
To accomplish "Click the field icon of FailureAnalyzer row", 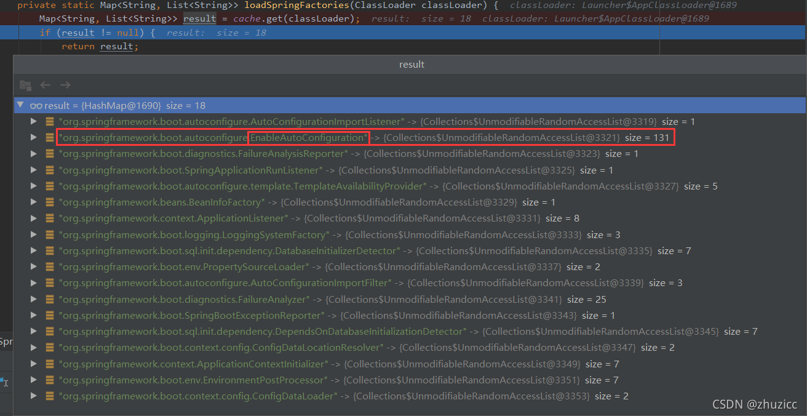I will click(50, 299).
